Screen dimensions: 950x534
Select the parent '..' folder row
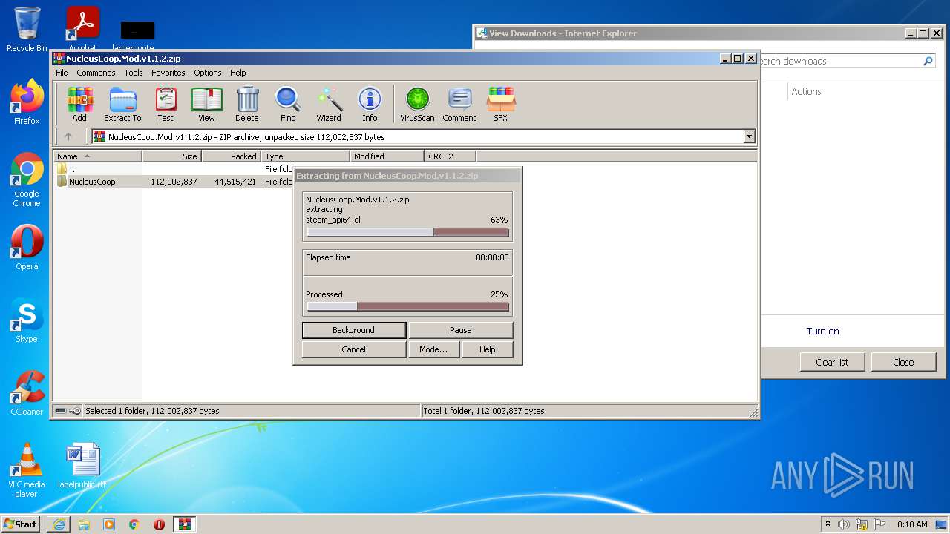(174, 169)
